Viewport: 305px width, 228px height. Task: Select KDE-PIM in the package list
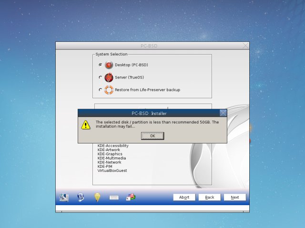pyautogui.click(x=105, y=167)
